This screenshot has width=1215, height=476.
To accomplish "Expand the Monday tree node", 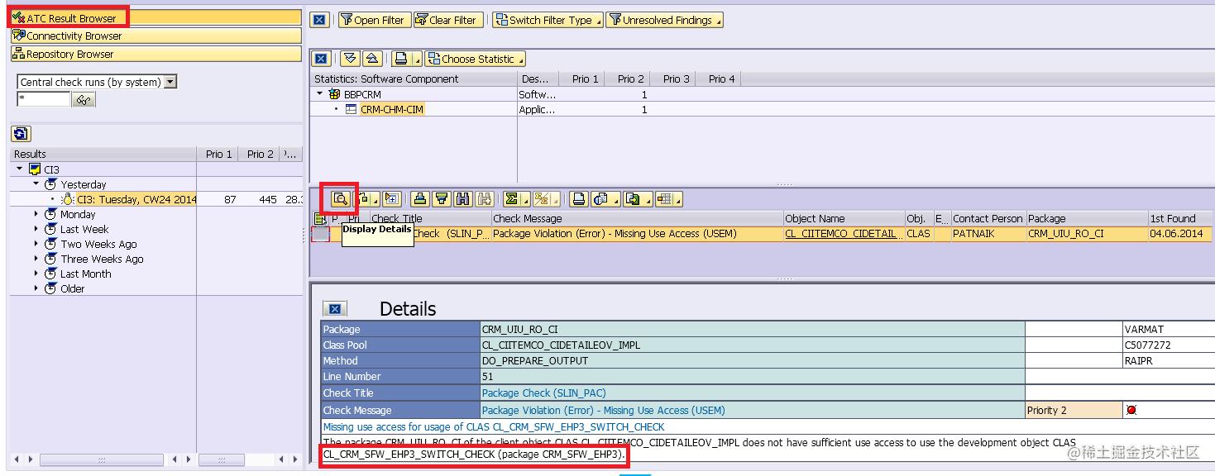I will pyautogui.click(x=35, y=213).
